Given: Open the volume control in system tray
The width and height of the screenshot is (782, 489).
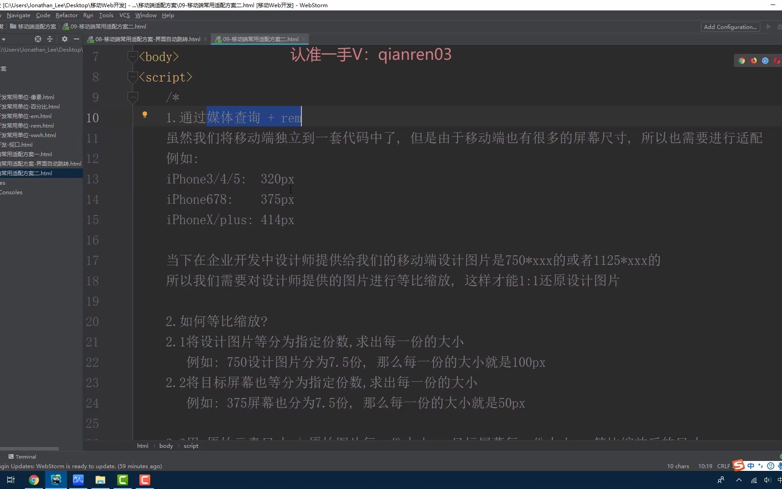Looking at the screenshot, I should [x=767, y=480].
